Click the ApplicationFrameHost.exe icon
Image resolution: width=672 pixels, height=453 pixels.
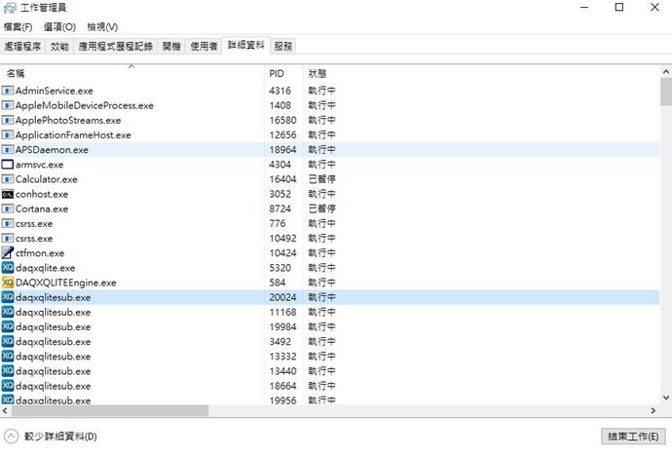pos(8,135)
